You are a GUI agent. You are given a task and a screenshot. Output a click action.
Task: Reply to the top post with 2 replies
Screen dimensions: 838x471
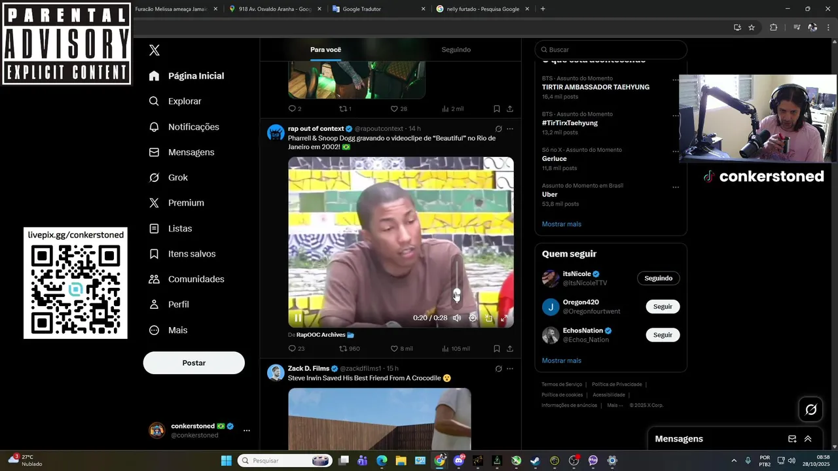pos(295,109)
